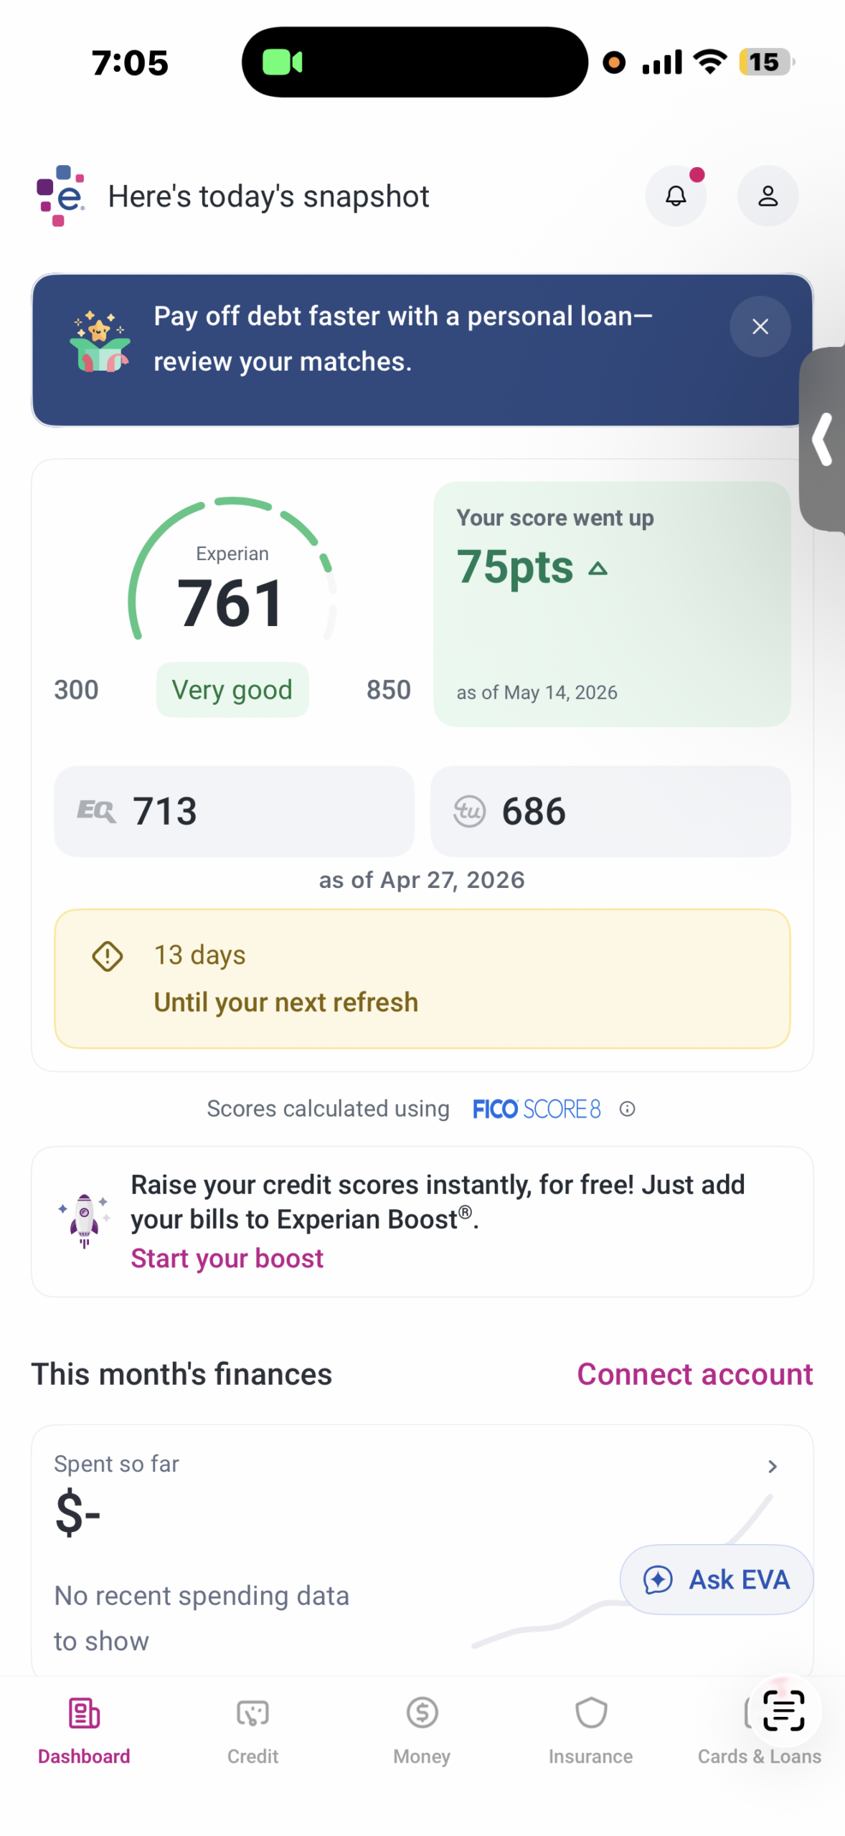Tap the scan text icon overlay
Screen dimensions: 845x1836
[783, 1710]
